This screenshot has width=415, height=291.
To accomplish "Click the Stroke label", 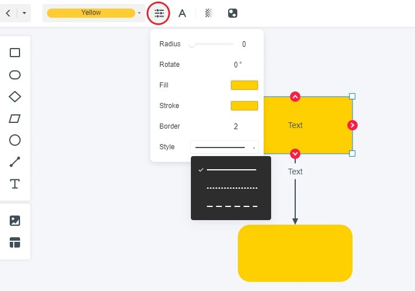I will click(x=169, y=106).
